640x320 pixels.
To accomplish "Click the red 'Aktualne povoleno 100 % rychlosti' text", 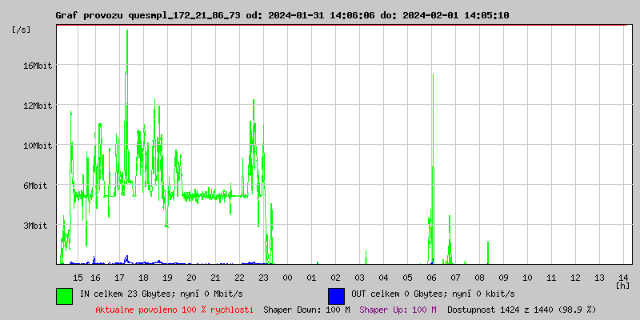I will click(174, 309).
